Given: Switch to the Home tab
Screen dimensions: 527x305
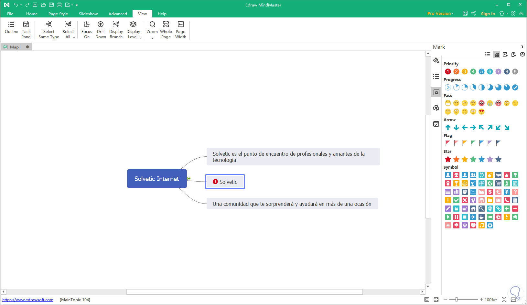Looking at the screenshot, I should click(32, 14).
